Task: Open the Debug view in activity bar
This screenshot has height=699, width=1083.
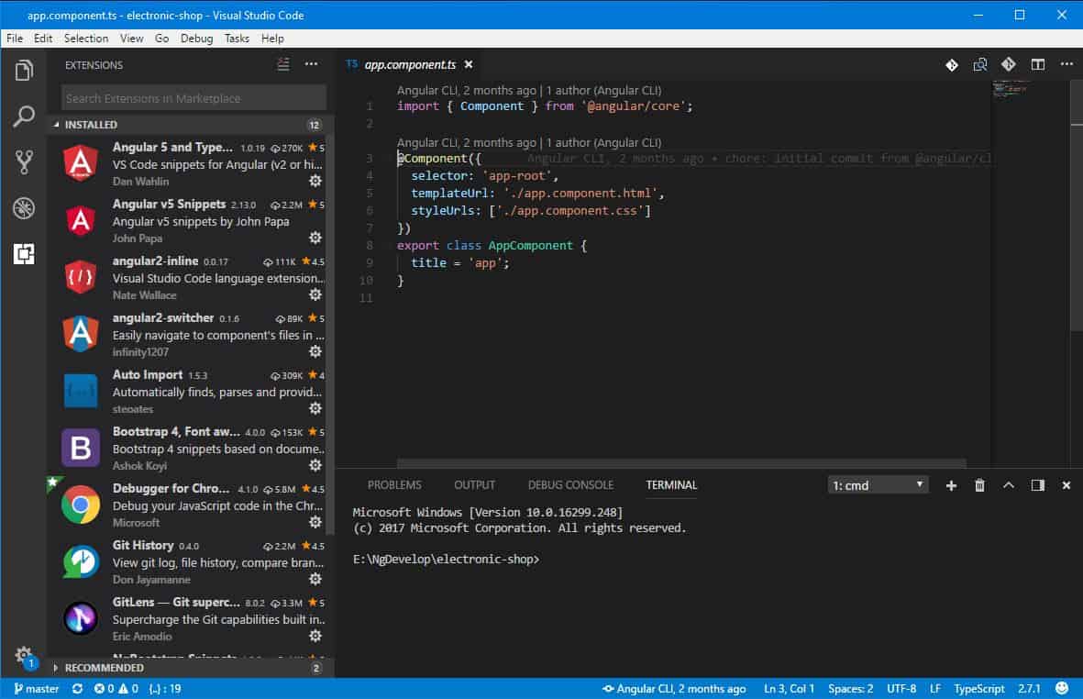Action: coord(24,208)
